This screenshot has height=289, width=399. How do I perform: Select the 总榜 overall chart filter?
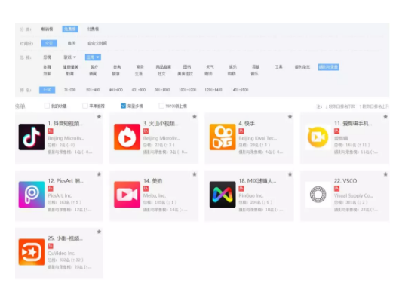[47, 57]
